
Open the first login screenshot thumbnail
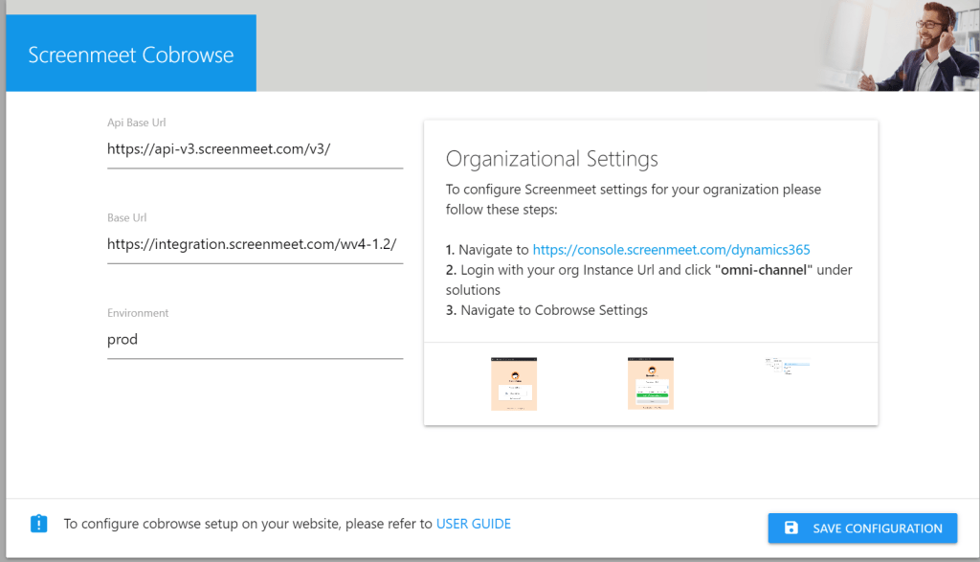pyautogui.click(x=514, y=383)
